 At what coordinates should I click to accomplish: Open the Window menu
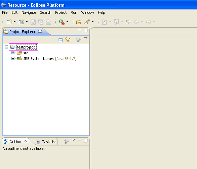coord(87,12)
